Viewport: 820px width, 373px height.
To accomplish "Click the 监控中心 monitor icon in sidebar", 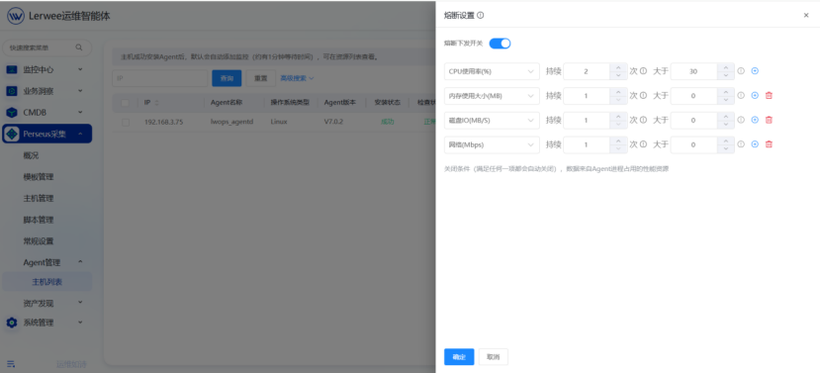I will (12, 69).
